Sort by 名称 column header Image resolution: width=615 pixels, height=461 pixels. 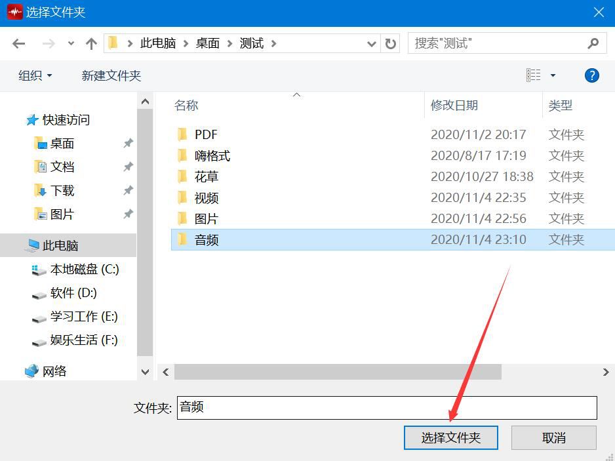[186, 105]
